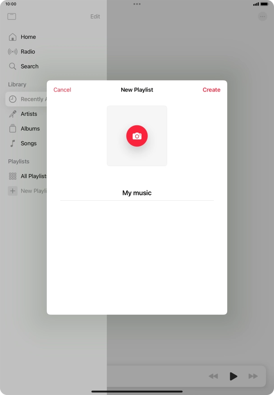The image size is (274, 395).
Task: Click the All Playlists grid icon
Action: (x=13, y=176)
